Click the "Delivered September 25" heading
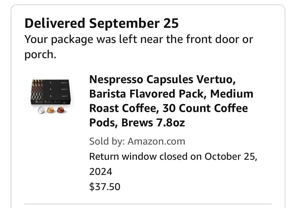This screenshot has height=208, width=296. [101, 23]
